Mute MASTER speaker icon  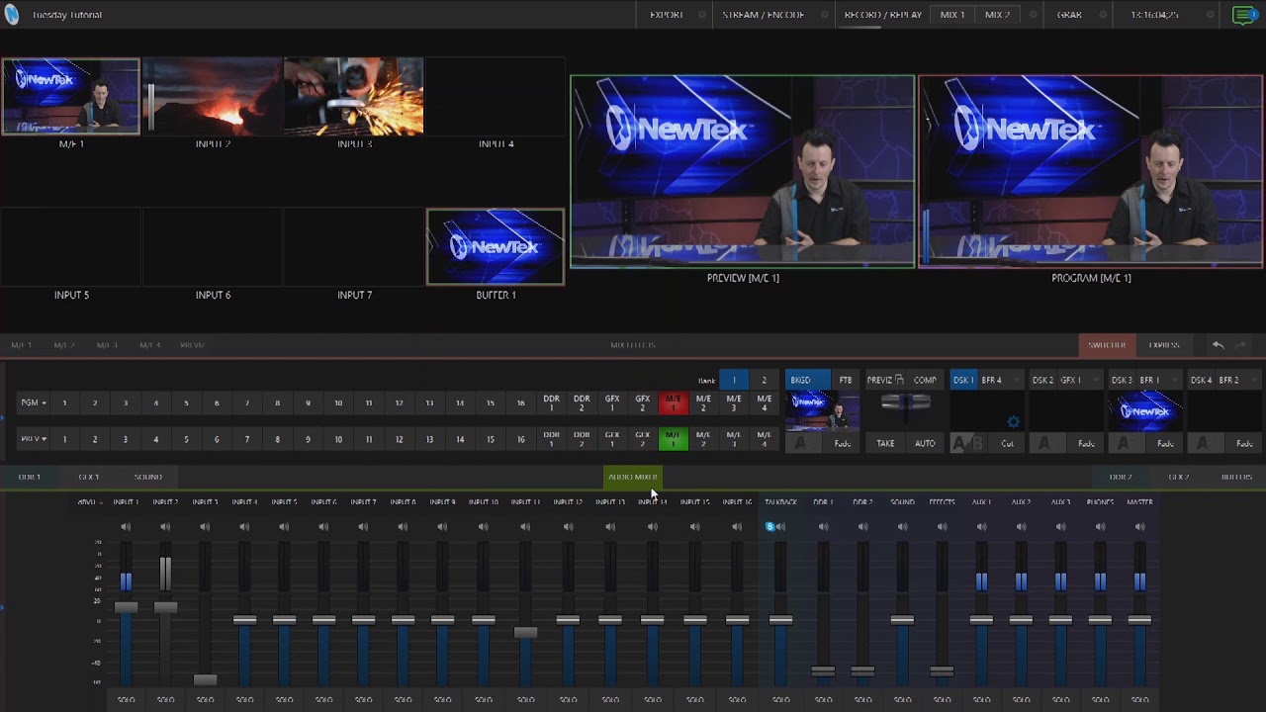pos(1139,527)
